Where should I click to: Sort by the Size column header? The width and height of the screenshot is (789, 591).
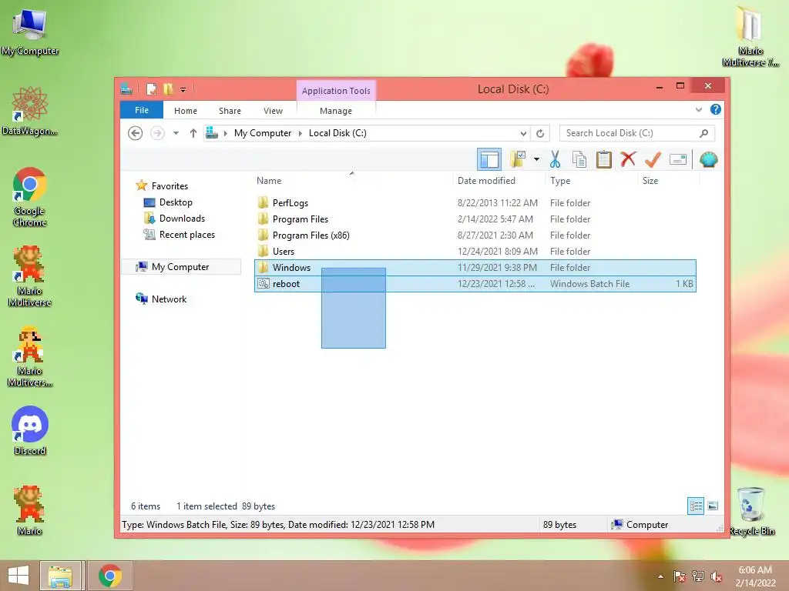[650, 180]
